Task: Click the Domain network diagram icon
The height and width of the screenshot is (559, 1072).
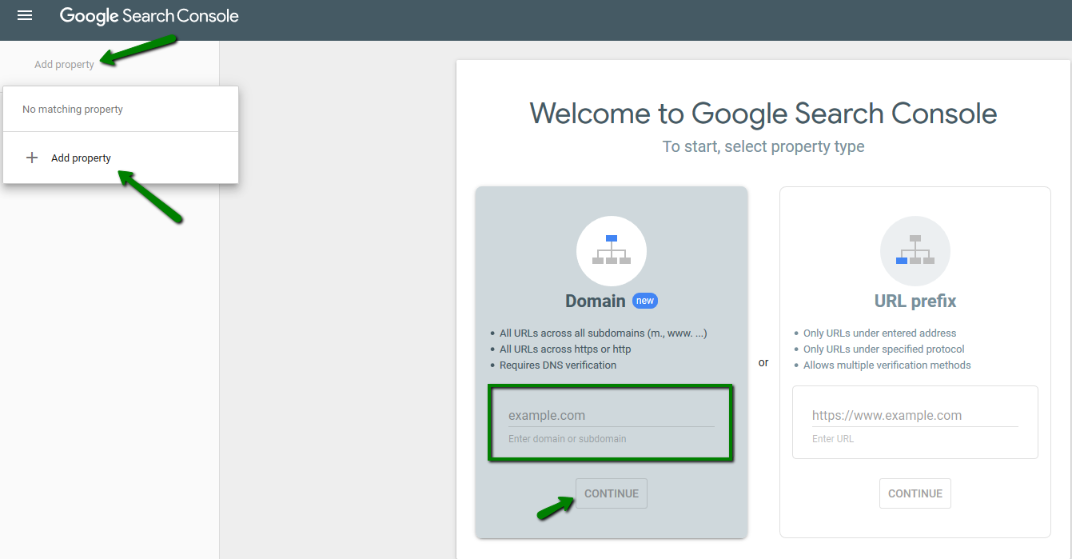Action: tap(611, 251)
